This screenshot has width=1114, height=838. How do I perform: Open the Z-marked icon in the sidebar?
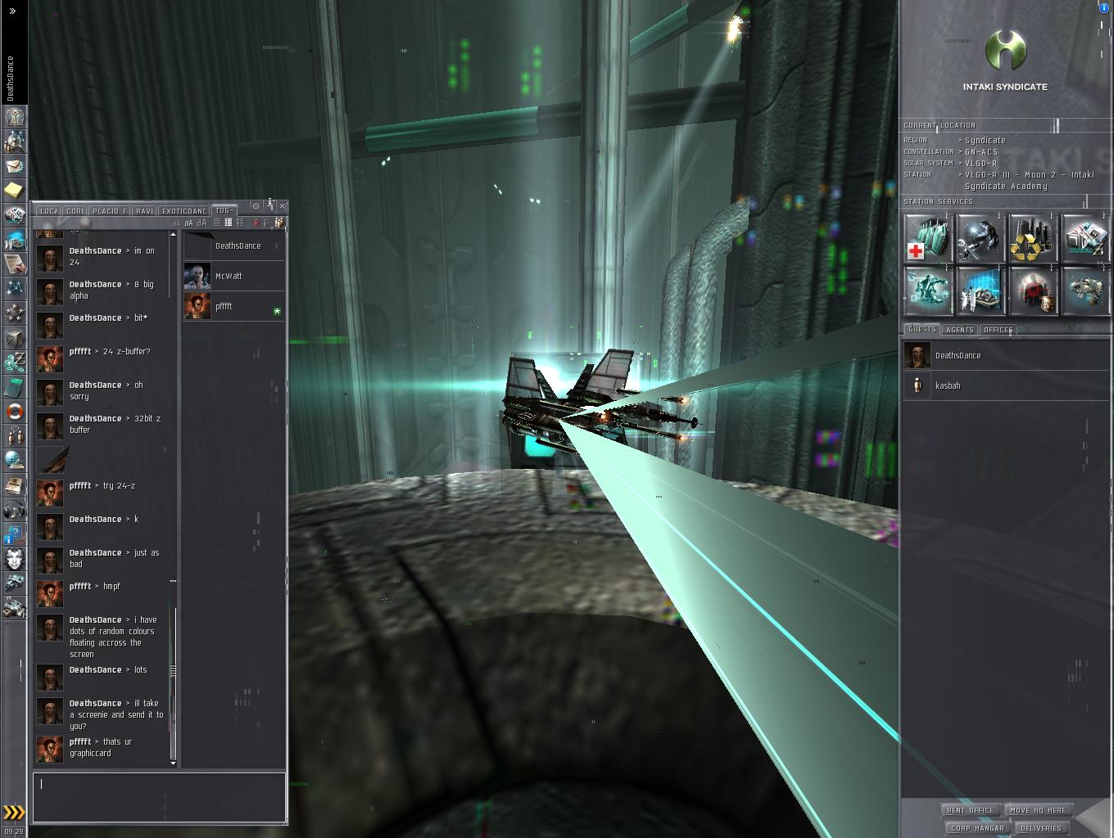pyautogui.click(x=14, y=363)
